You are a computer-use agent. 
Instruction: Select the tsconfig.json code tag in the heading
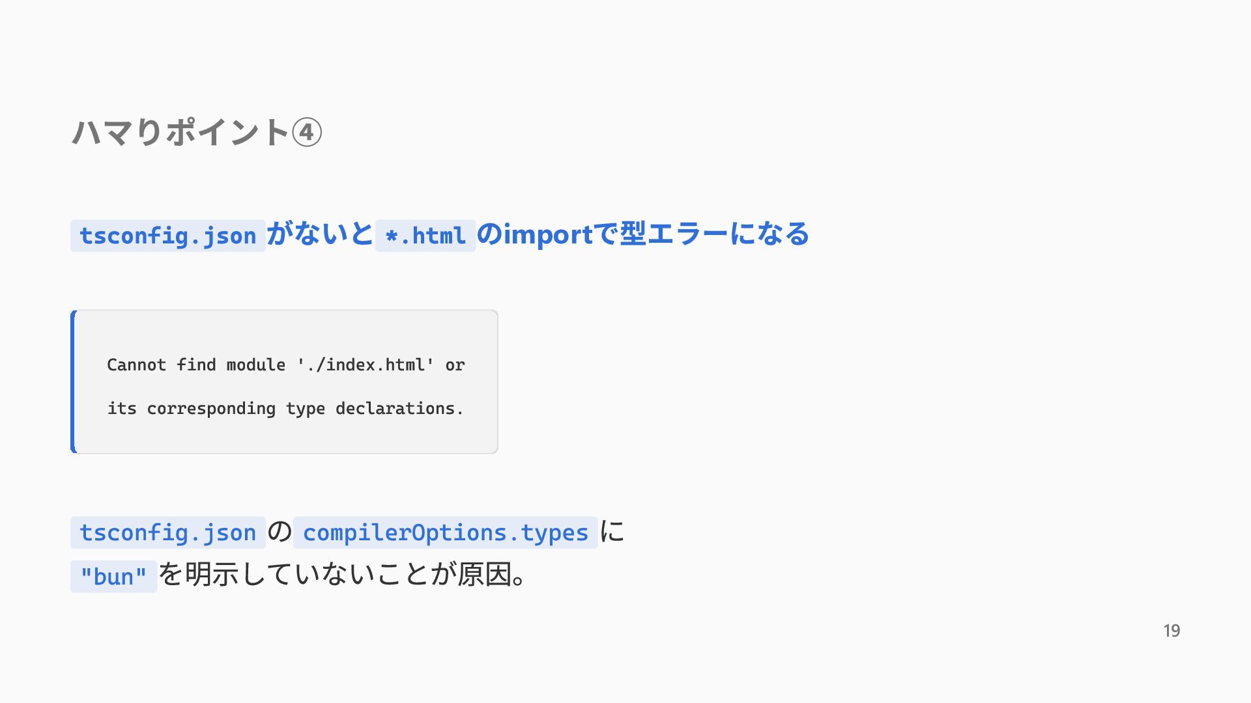tap(168, 236)
